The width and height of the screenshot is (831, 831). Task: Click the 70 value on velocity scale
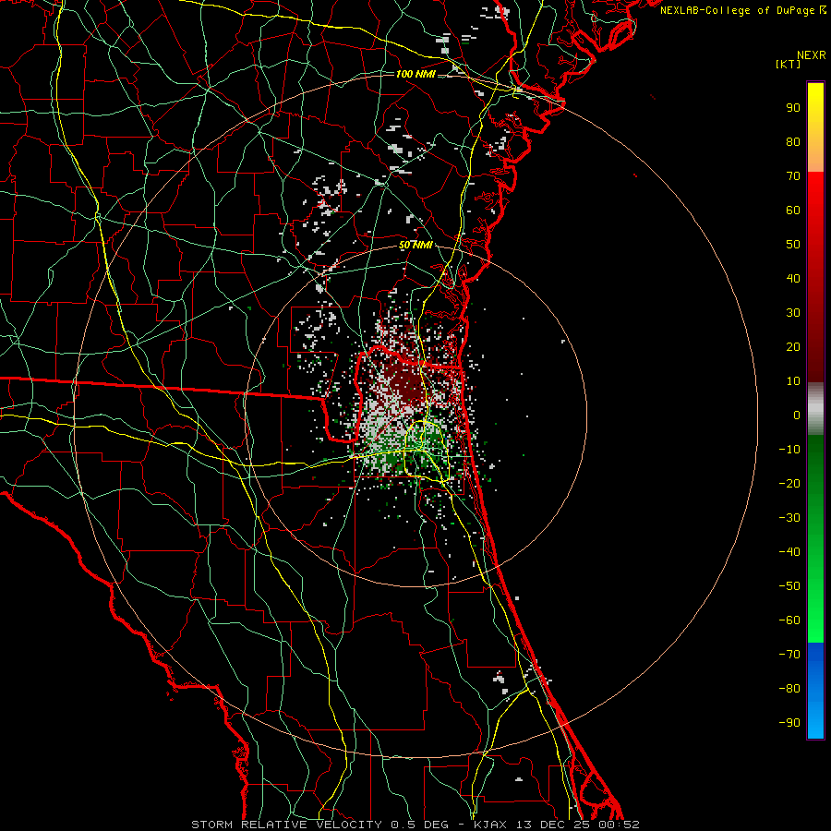pos(793,176)
